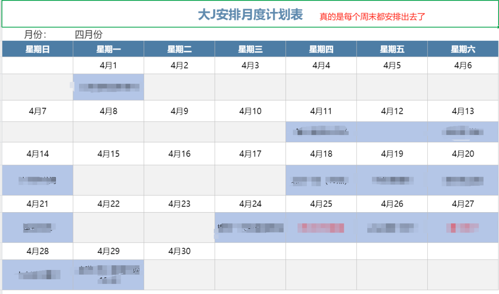Select the 星期五 column header
Image resolution: width=499 pixels, height=294 pixels.
pyautogui.click(x=392, y=49)
